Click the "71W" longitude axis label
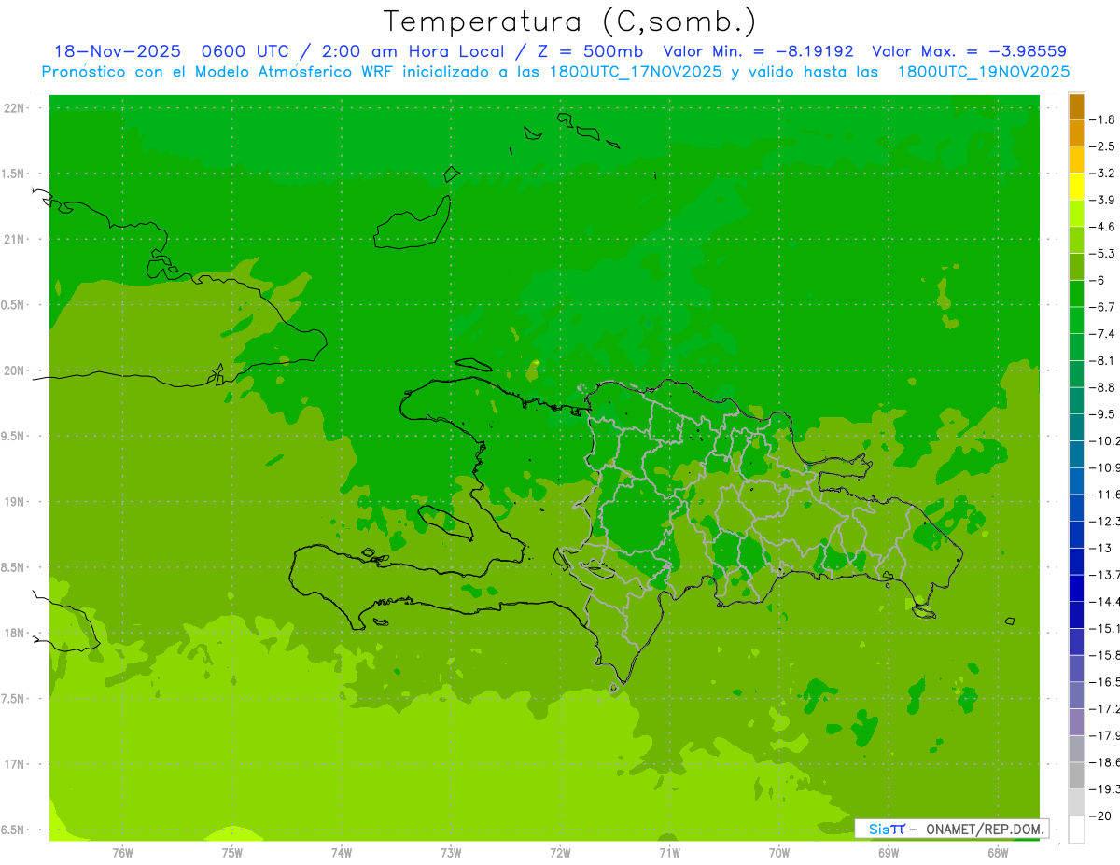Screen dimensions: 1120x865 click(x=669, y=851)
